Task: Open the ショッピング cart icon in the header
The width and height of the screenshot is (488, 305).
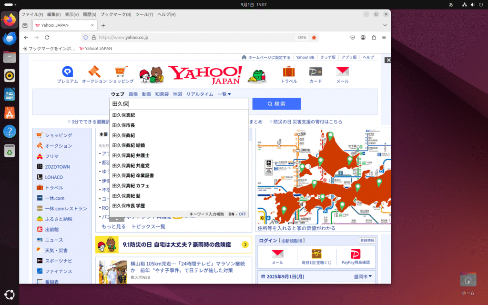Action: (x=121, y=71)
